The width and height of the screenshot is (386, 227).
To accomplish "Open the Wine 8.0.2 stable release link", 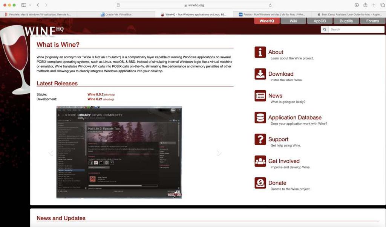I will pyautogui.click(x=95, y=94).
